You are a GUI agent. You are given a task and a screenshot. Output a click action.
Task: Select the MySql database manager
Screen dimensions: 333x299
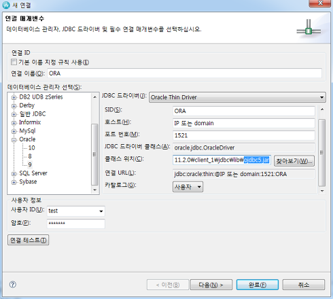(27, 130)
